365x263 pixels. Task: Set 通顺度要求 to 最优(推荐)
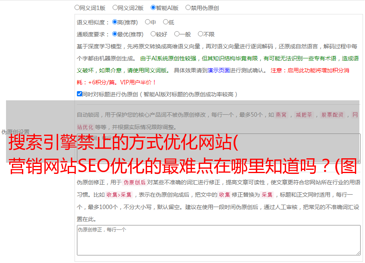(x=115, y=34)
